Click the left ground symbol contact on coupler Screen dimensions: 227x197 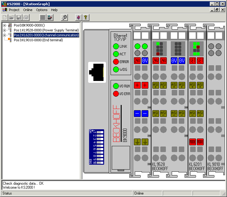tap(137, 142)
